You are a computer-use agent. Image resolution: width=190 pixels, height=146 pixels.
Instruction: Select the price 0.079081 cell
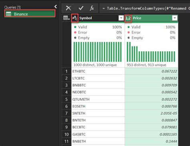click(x=151, y=127)
